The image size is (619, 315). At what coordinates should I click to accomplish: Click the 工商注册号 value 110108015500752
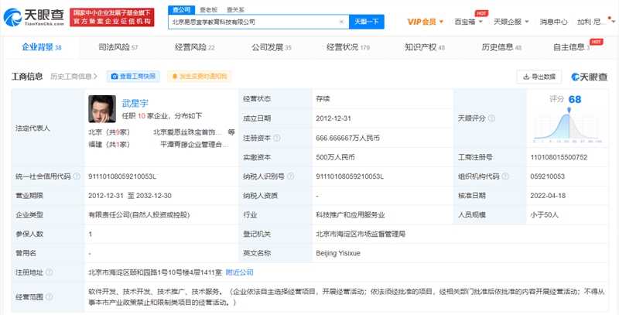tap(559, 157)
